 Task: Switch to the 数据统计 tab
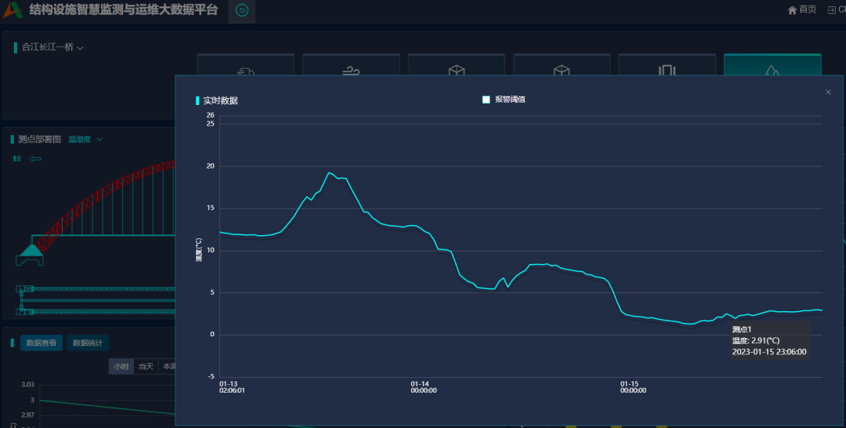pos(87,343)
